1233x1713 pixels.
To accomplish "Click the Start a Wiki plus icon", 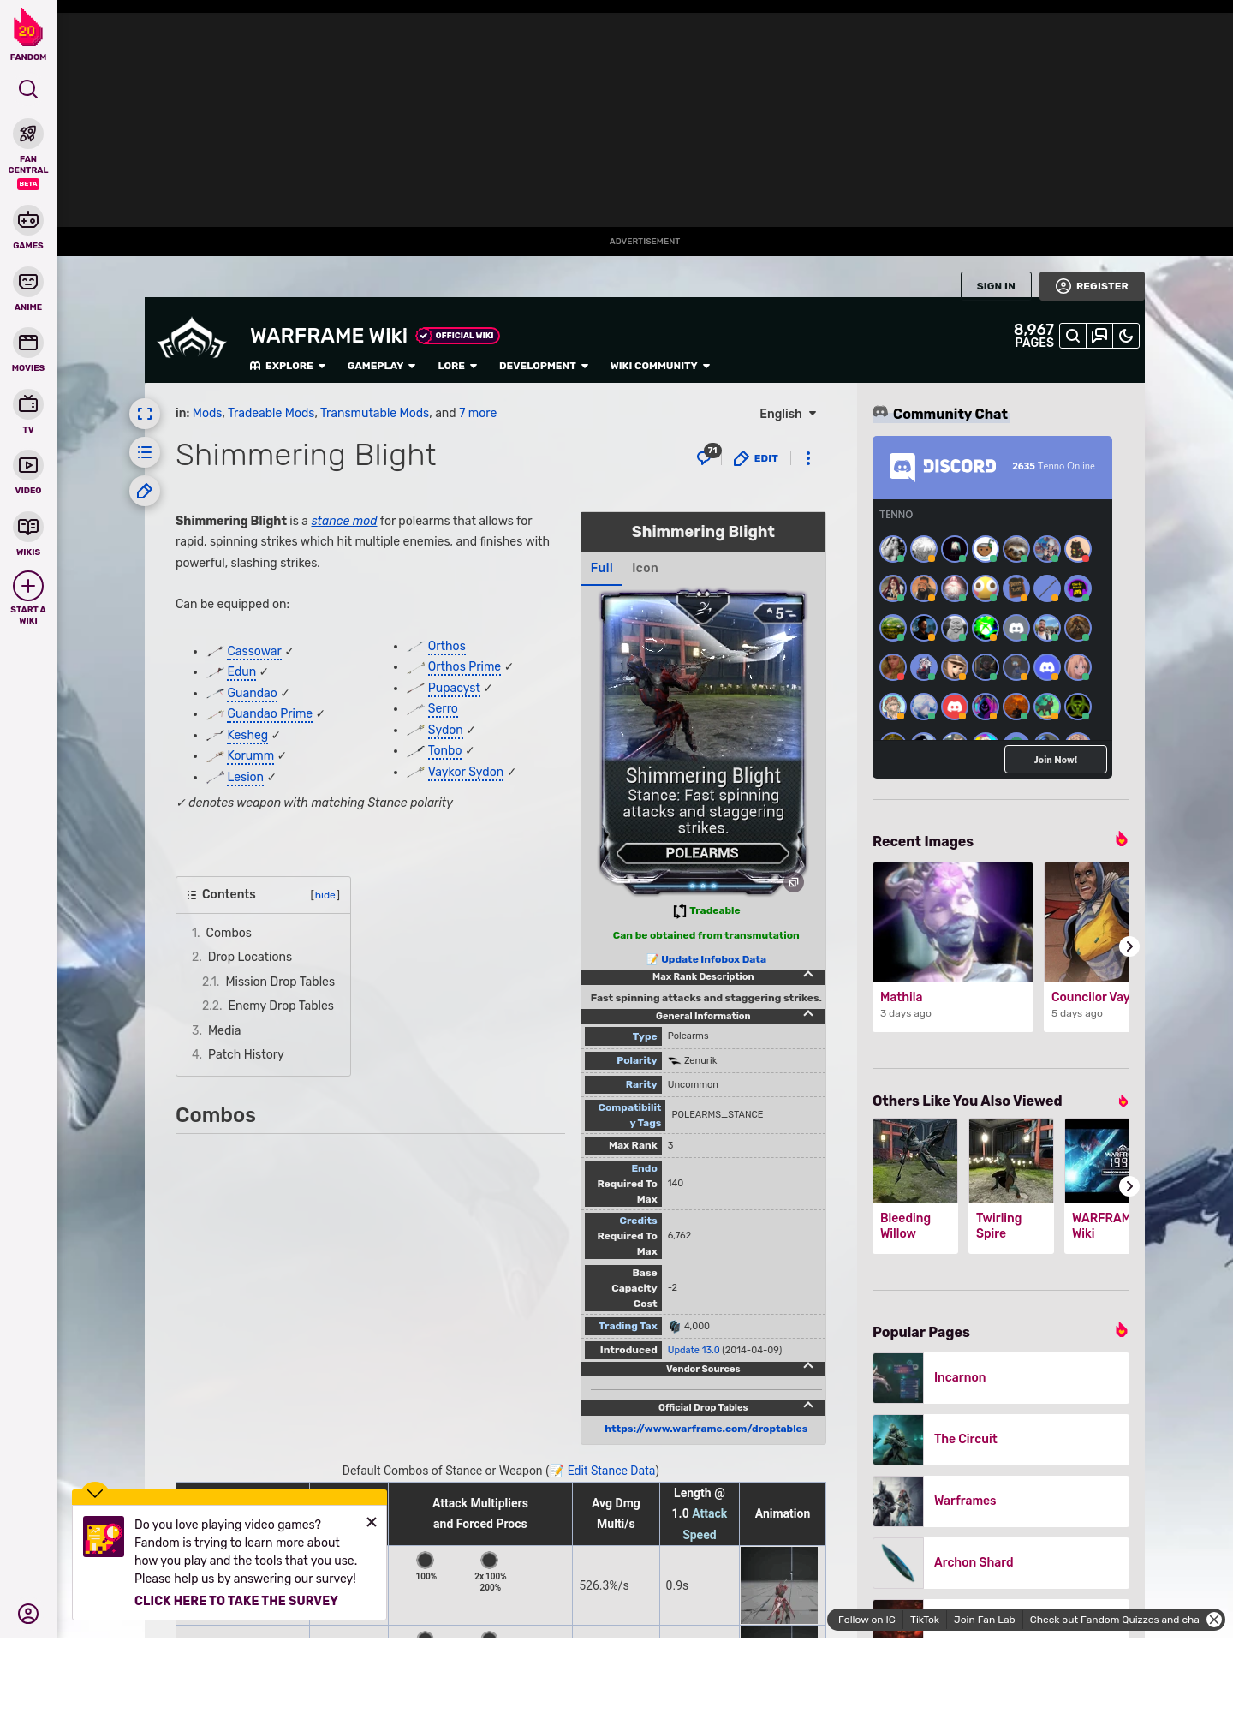I will click(x=28, y=586).
